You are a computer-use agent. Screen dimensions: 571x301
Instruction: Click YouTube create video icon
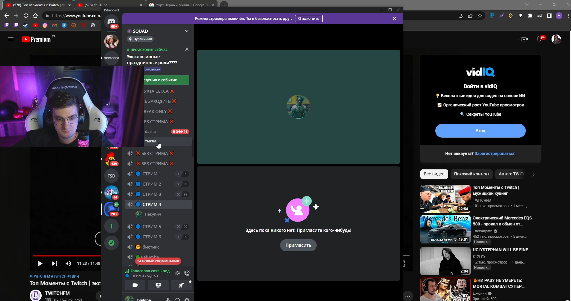(x=524, y=39)
